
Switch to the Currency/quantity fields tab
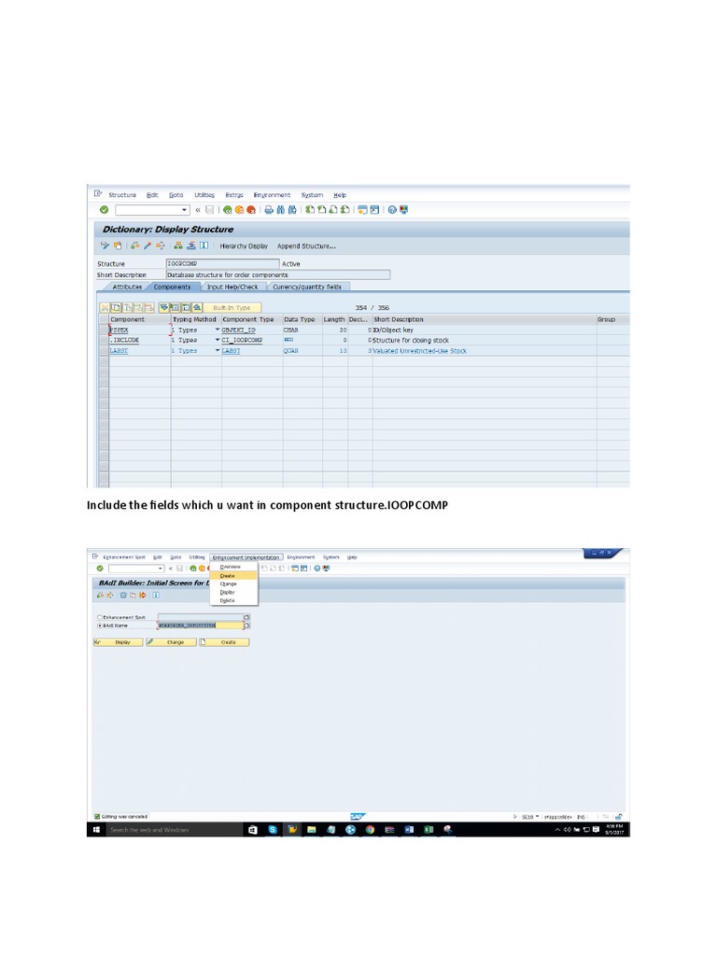(306, 288)
